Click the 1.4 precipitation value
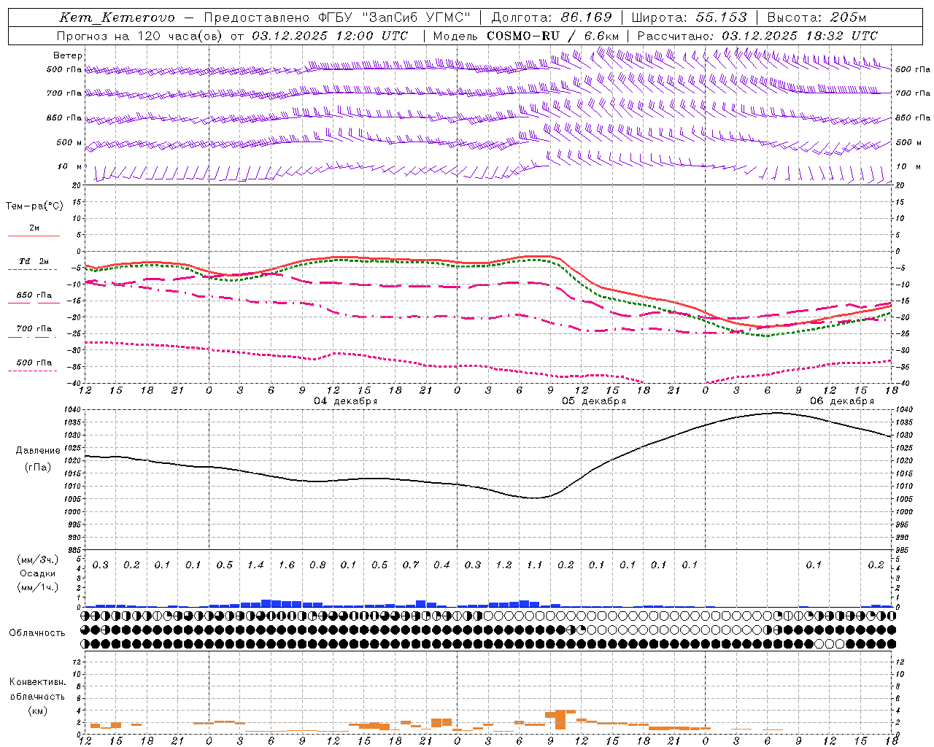This screenshot has width=934, height=747. click(255, 565)
